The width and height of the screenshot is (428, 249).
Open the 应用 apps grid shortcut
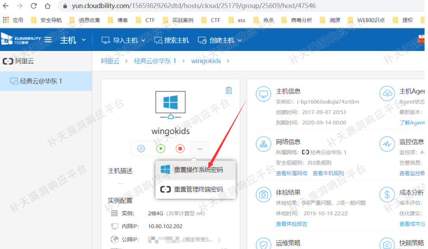[13, 20]
